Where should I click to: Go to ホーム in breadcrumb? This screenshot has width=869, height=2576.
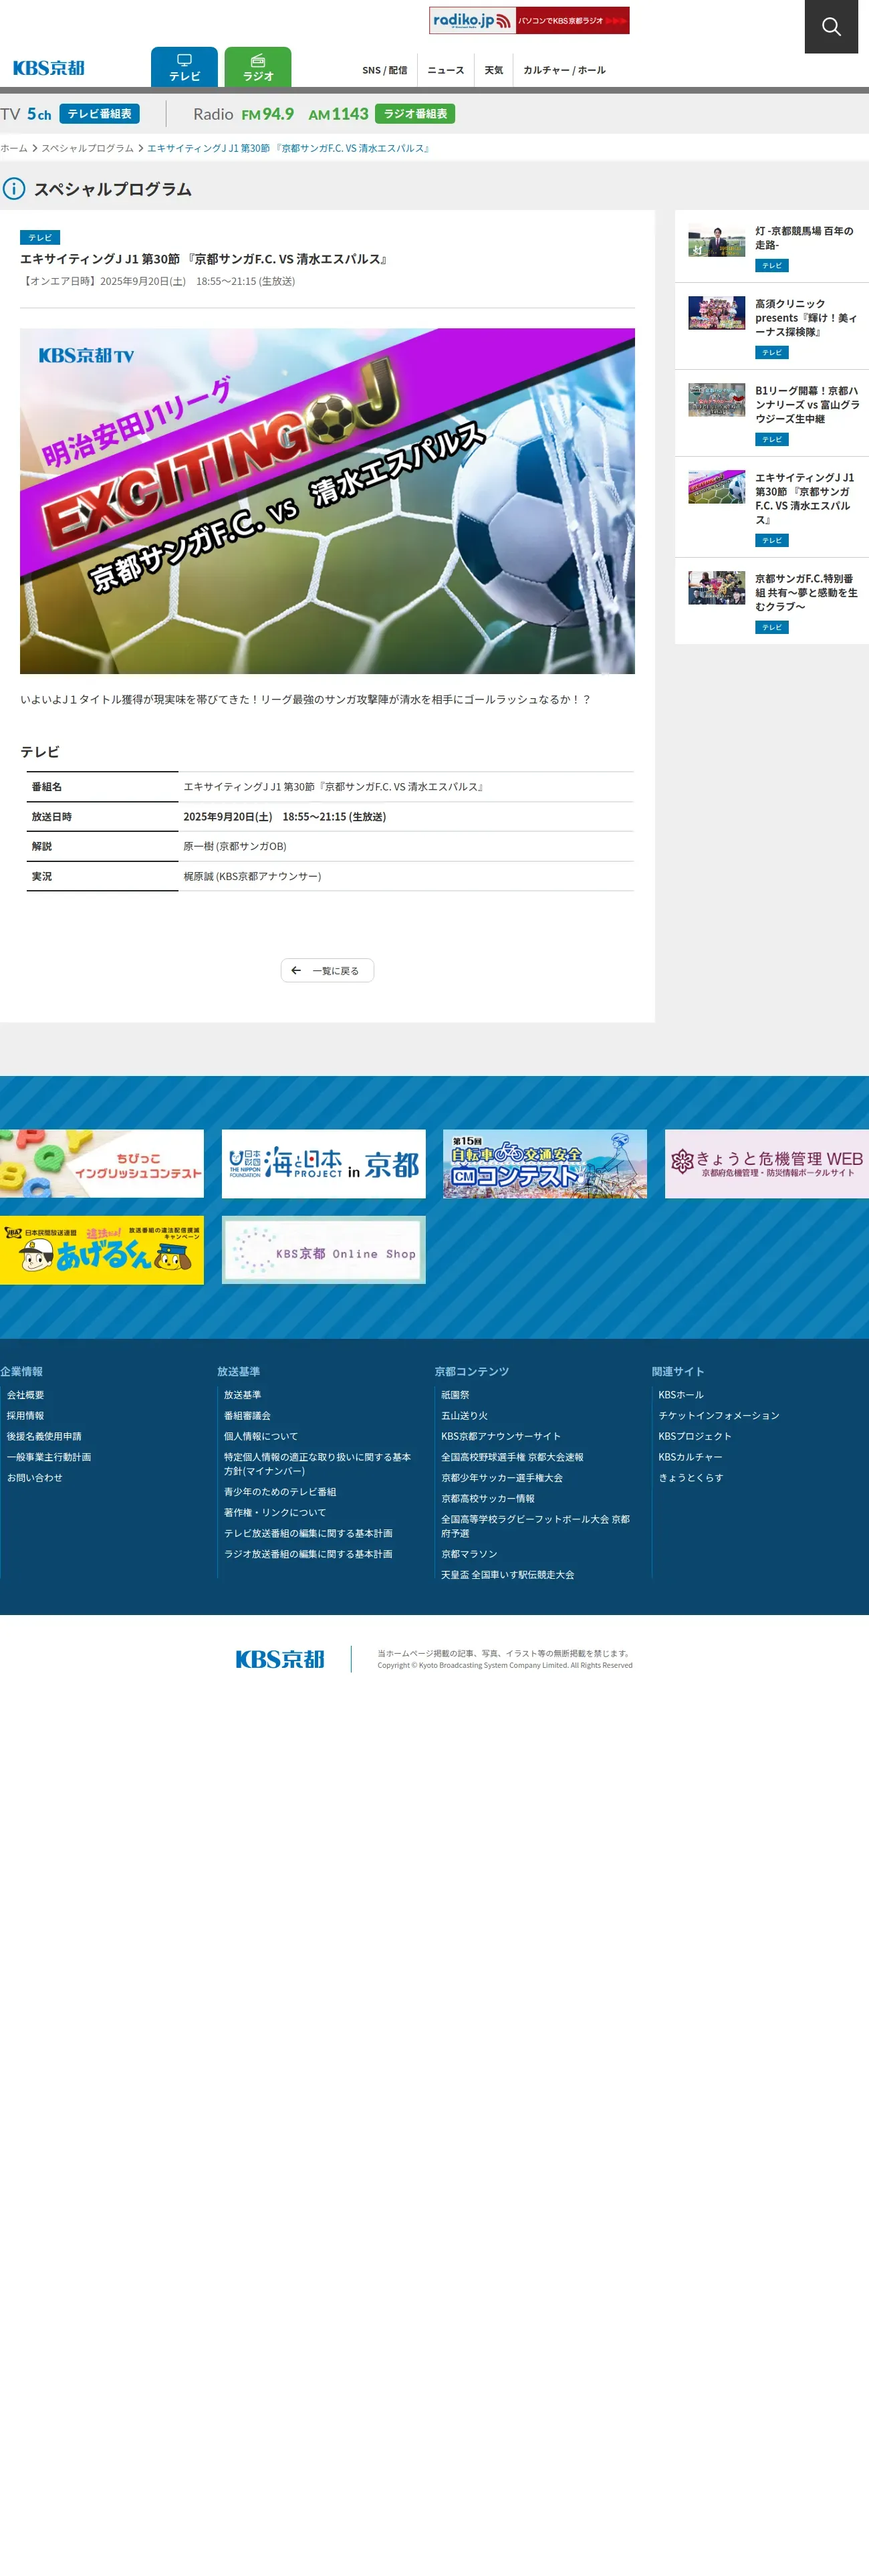[x=14, y=148]
